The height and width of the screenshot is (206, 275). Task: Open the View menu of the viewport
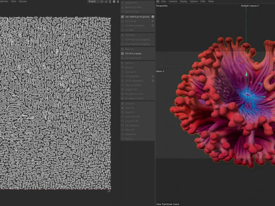coord(163,1)
